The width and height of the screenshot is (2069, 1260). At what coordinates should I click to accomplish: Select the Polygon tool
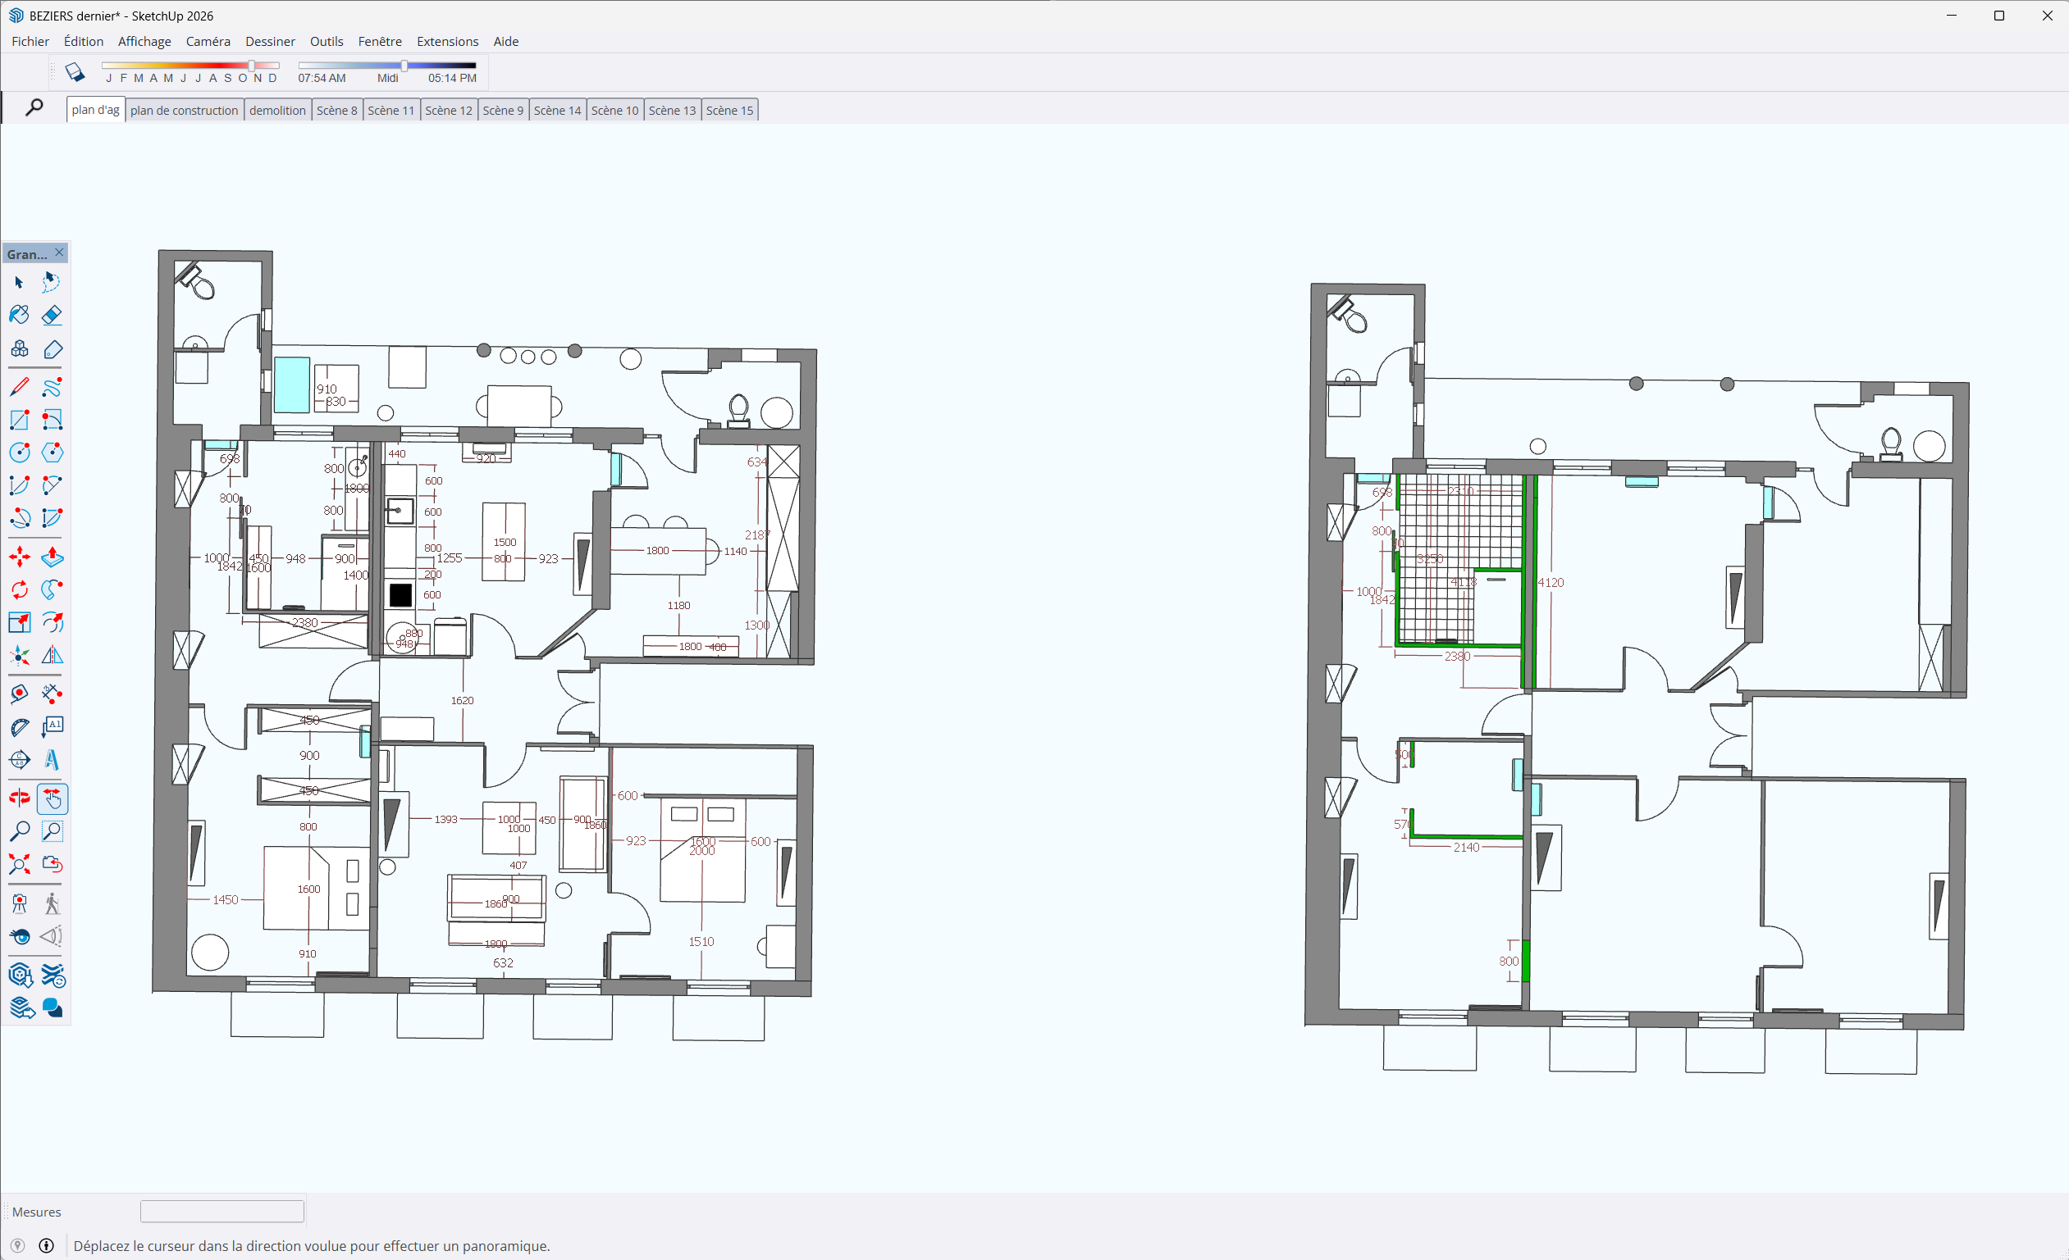click(52, 453)
